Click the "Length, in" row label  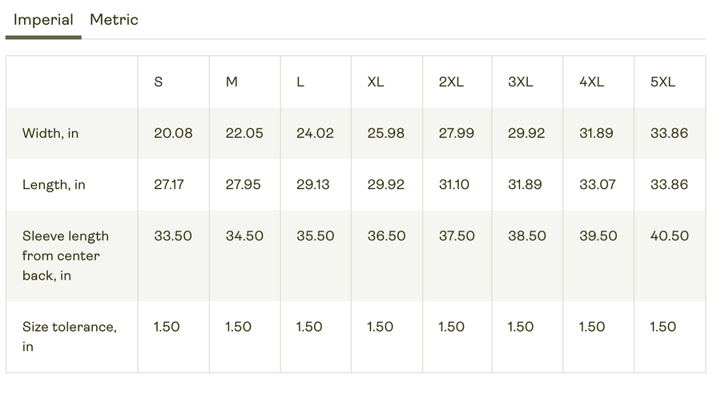54,184
